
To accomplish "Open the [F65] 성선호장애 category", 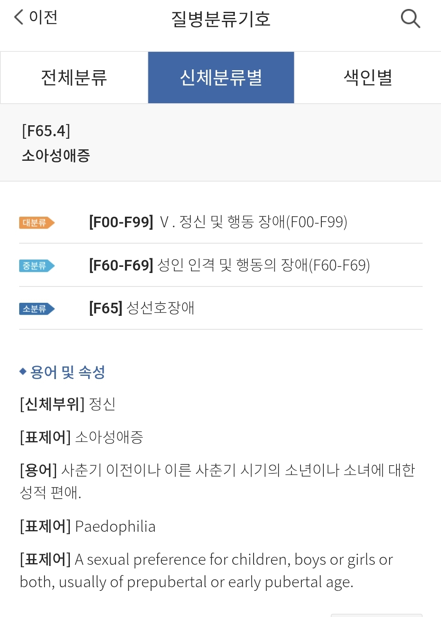I will (220, 308).
